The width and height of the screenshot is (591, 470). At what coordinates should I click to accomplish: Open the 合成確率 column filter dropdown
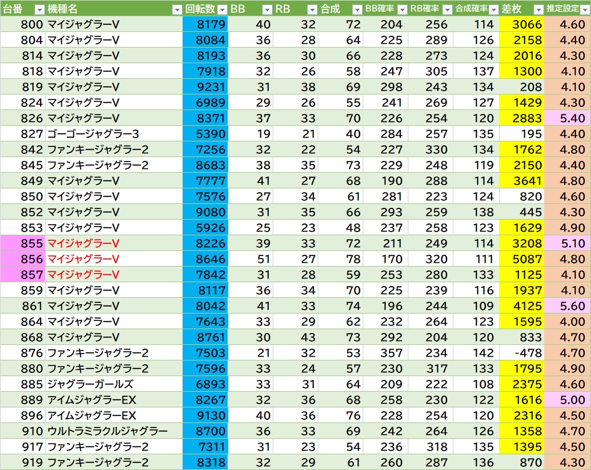[493, 9]
